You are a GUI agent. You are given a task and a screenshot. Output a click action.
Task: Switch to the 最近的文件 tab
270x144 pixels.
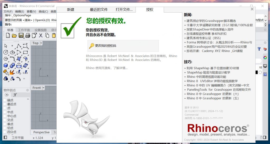tap(99, 10)
